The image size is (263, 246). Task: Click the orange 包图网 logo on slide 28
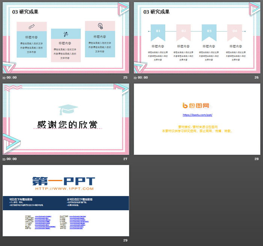point(196,105)
